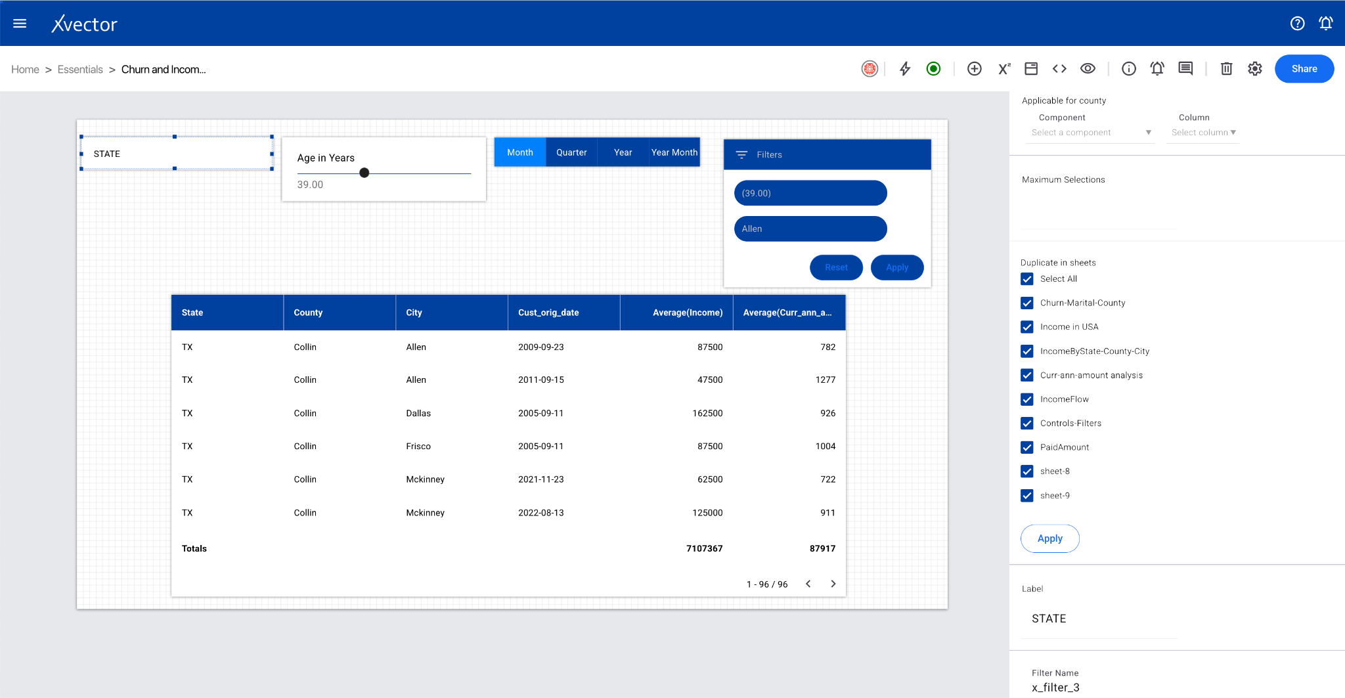Open the Select a component dropdown

coord(1090,133)
